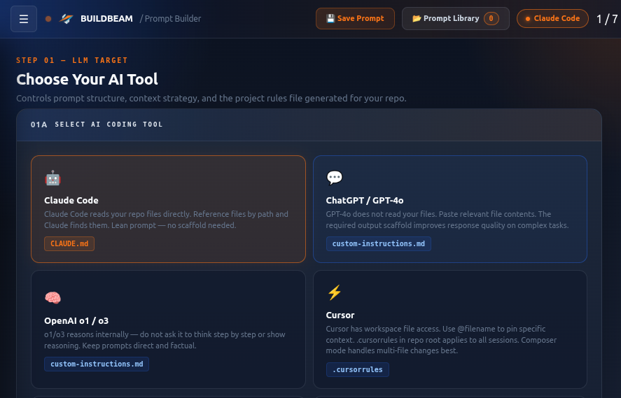Click the floppy disk icon in Save Prompt
621x398 pixels.
pyautogui.click(x=330, y=19)
